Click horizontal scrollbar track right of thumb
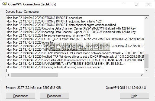The image size is (155, 101). coord(99,75)
